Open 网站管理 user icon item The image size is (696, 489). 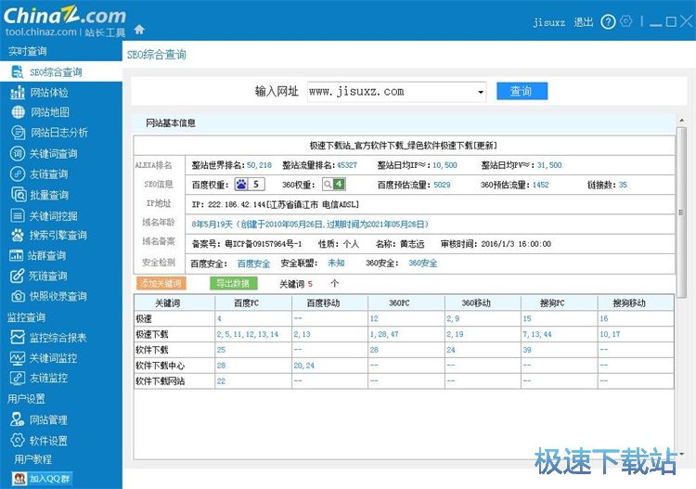click(17, 419)
